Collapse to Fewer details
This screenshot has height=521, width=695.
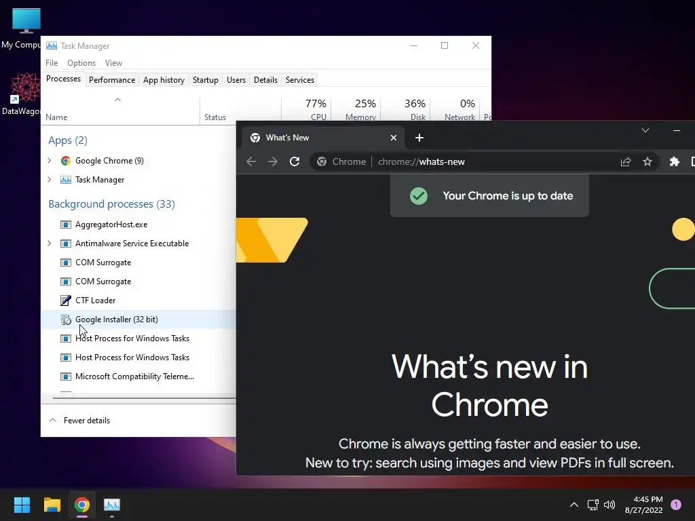coord(80,421)
